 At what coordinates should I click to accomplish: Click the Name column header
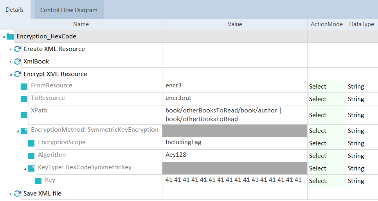pyautogui.click(x=81, y=24)
